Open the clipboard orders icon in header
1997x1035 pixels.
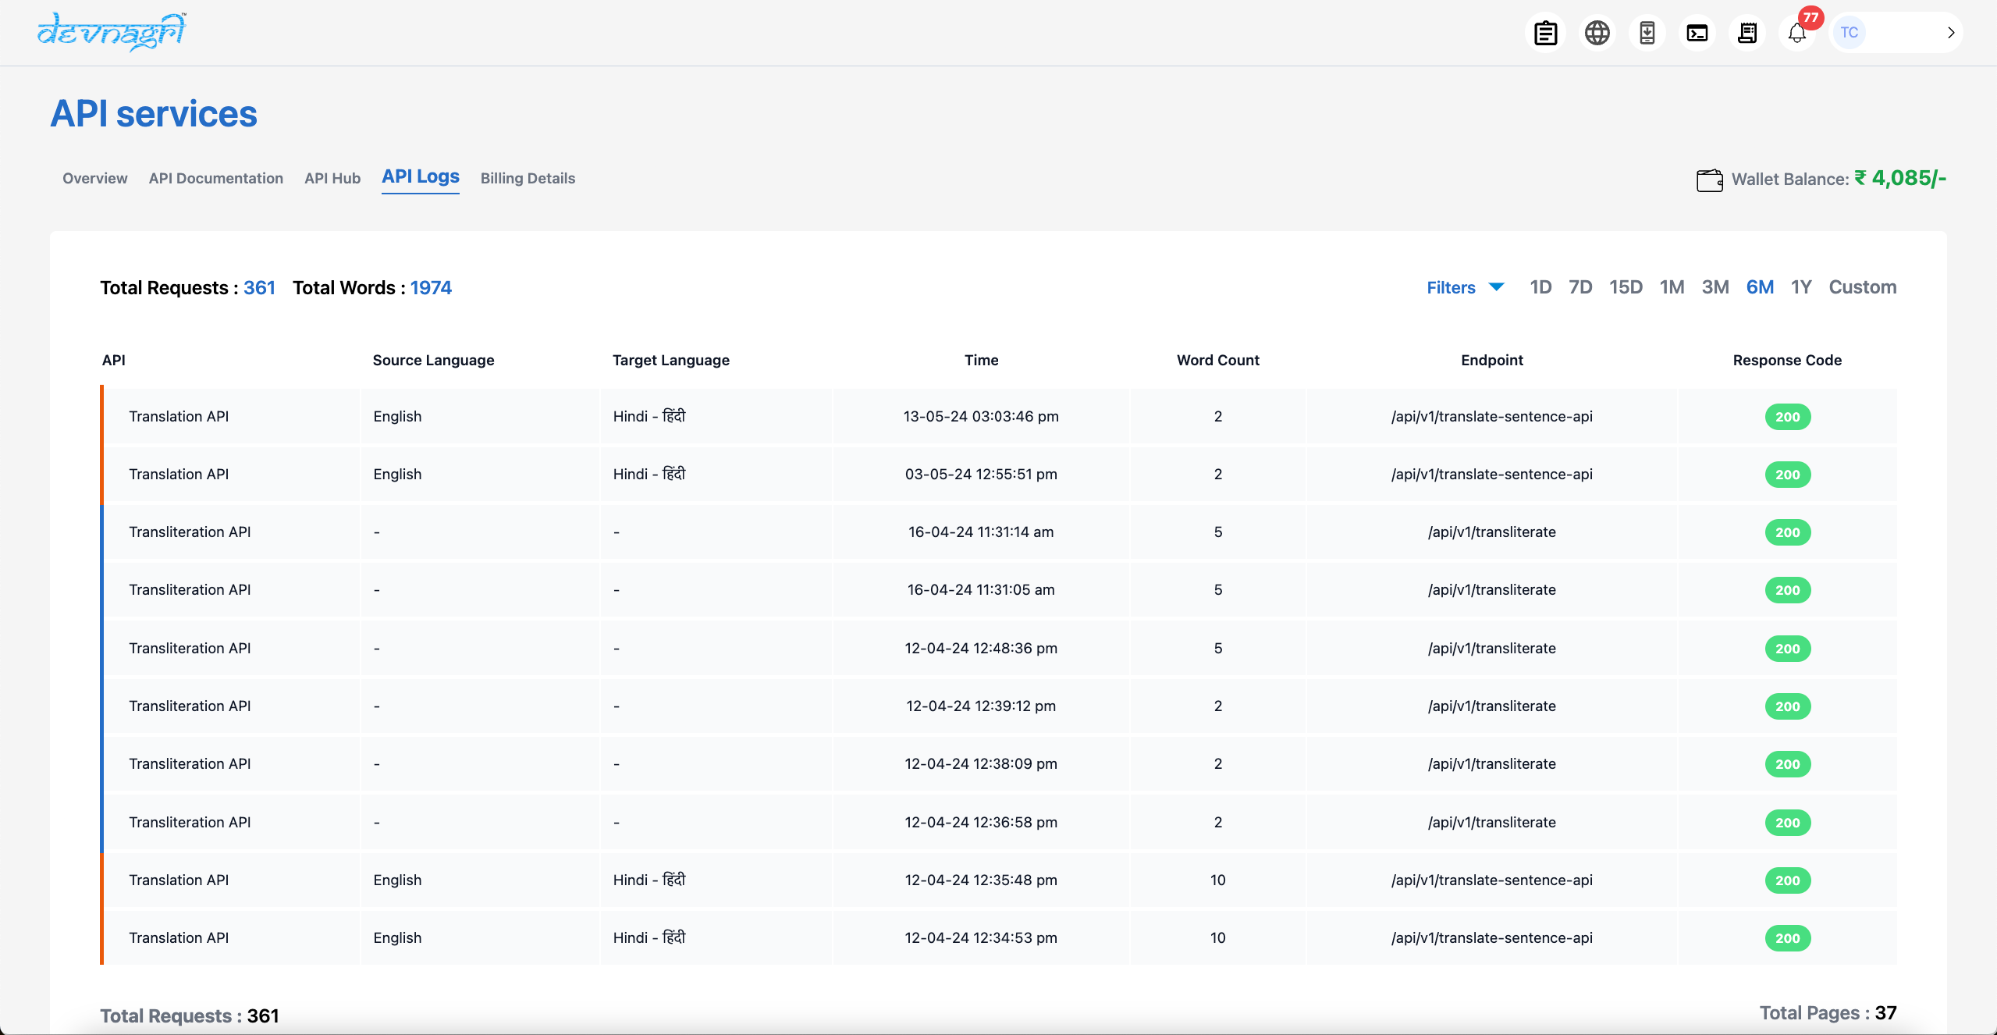[x=1546, y=33]
